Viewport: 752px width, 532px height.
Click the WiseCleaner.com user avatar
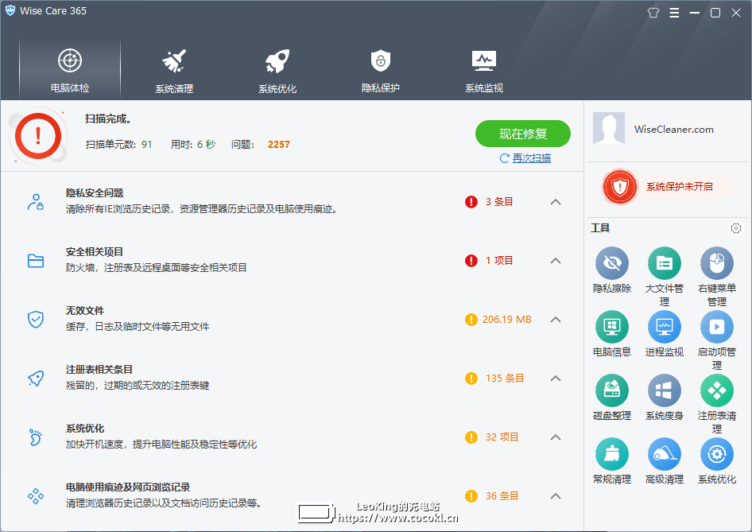609,128
